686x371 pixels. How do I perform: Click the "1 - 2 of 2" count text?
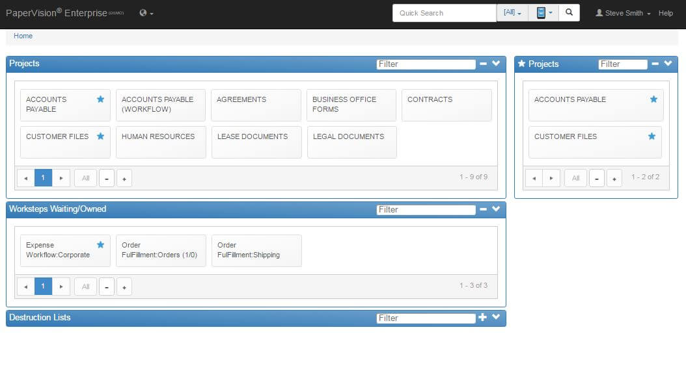pyautogui.click(x=645, y=177)
